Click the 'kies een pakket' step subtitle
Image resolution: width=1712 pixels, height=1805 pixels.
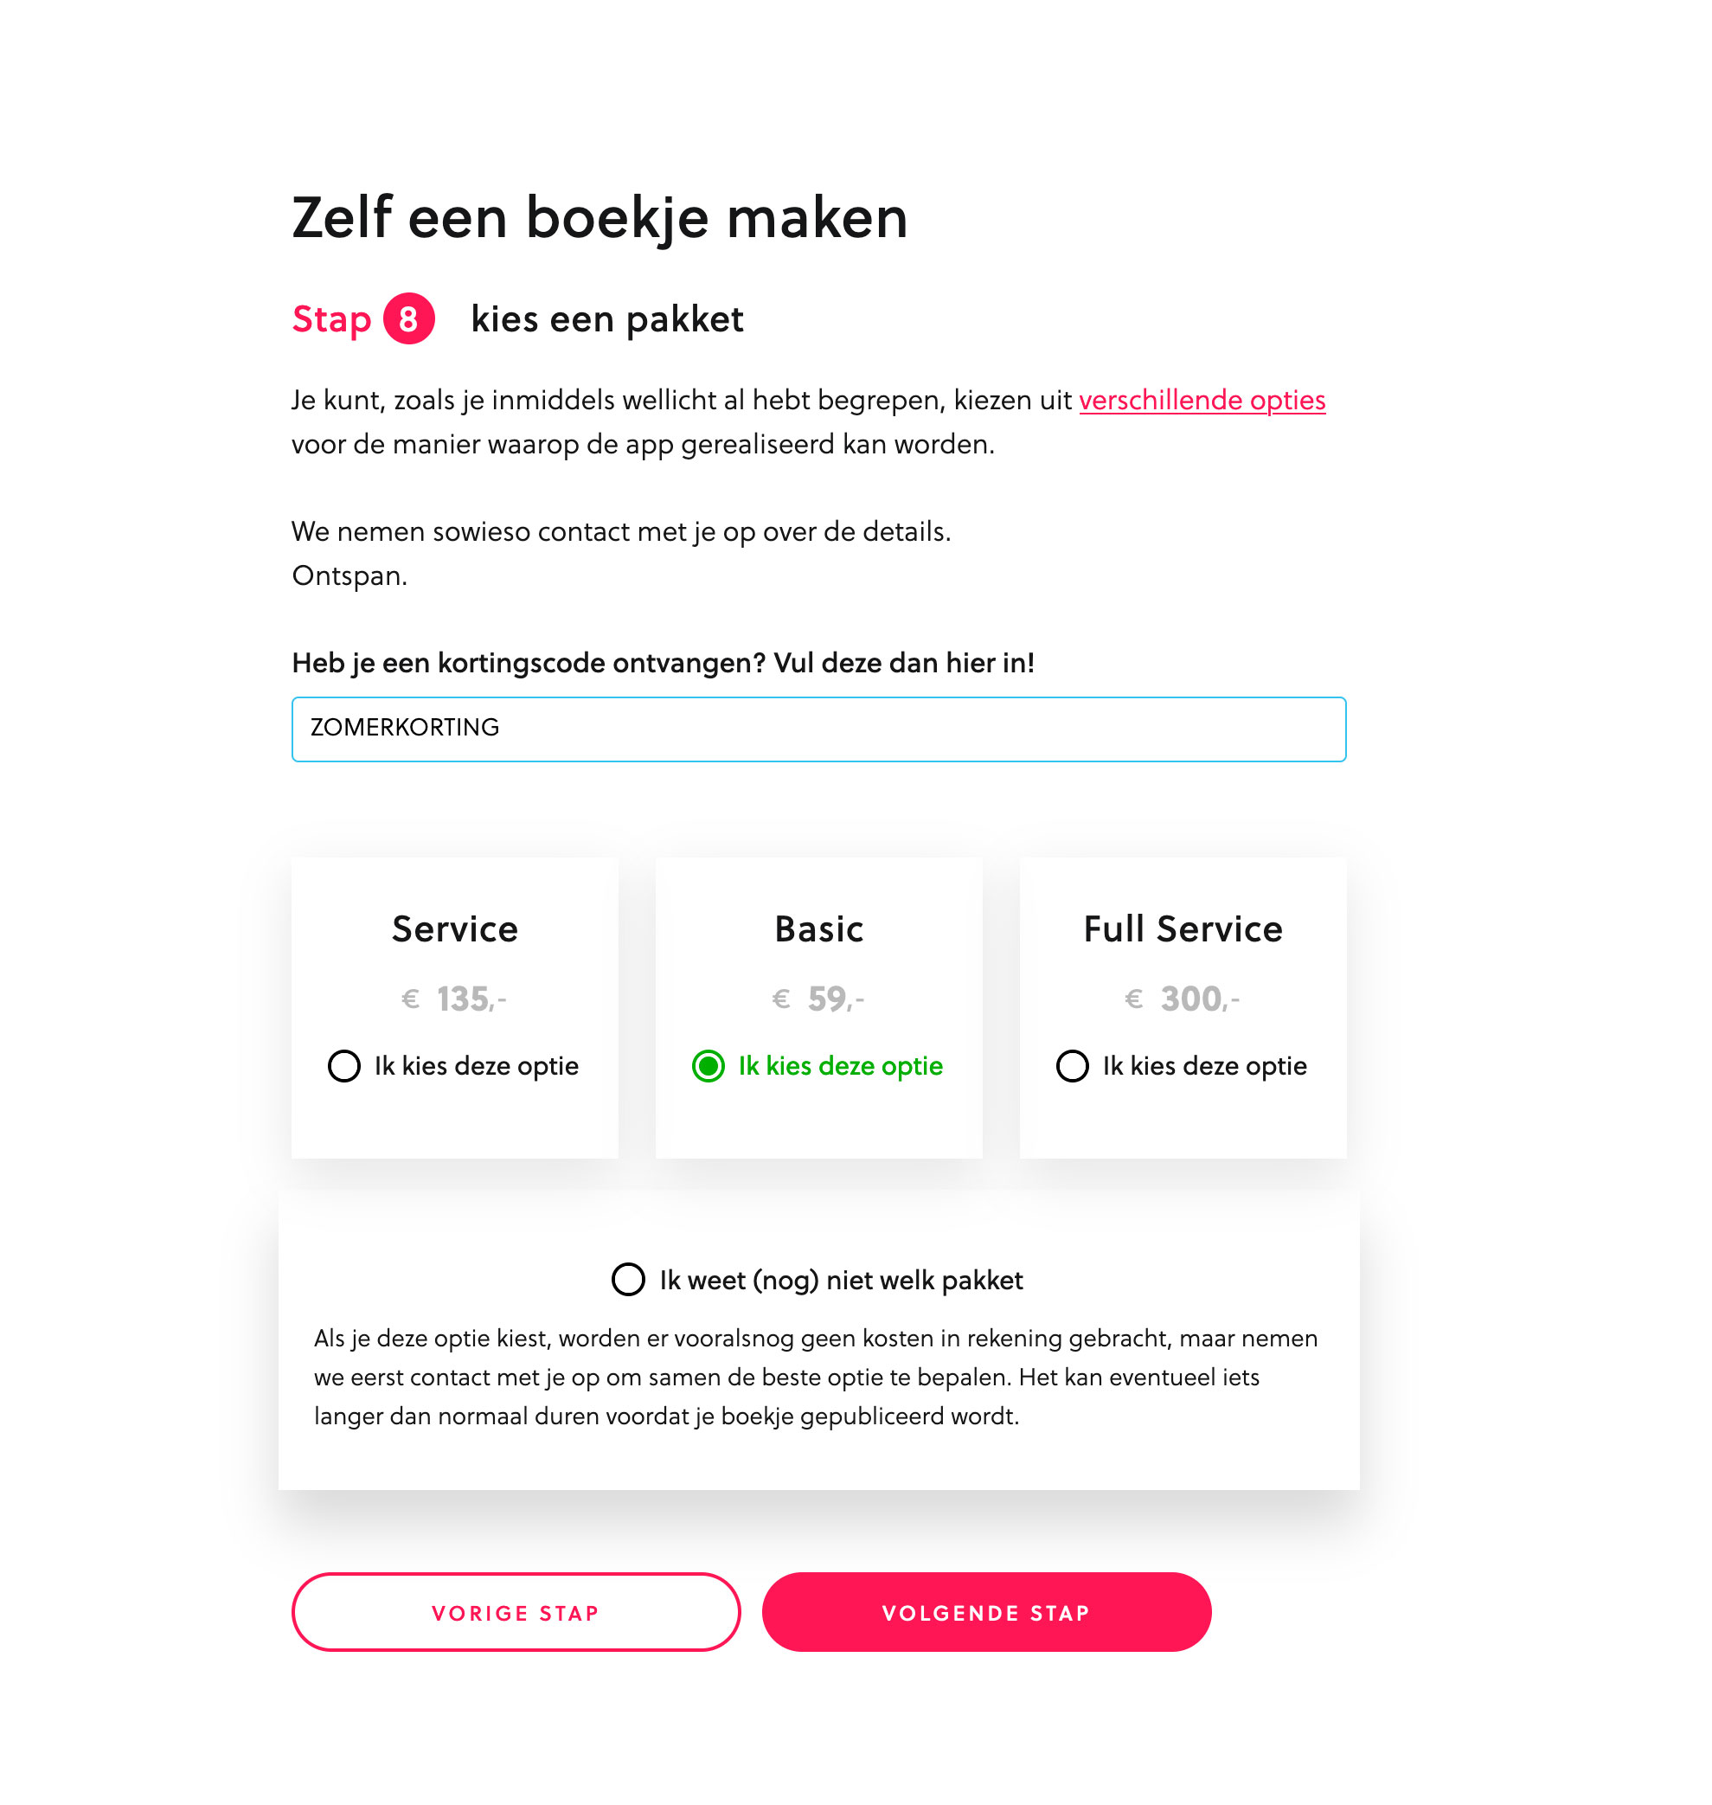[x=607, y=319]
